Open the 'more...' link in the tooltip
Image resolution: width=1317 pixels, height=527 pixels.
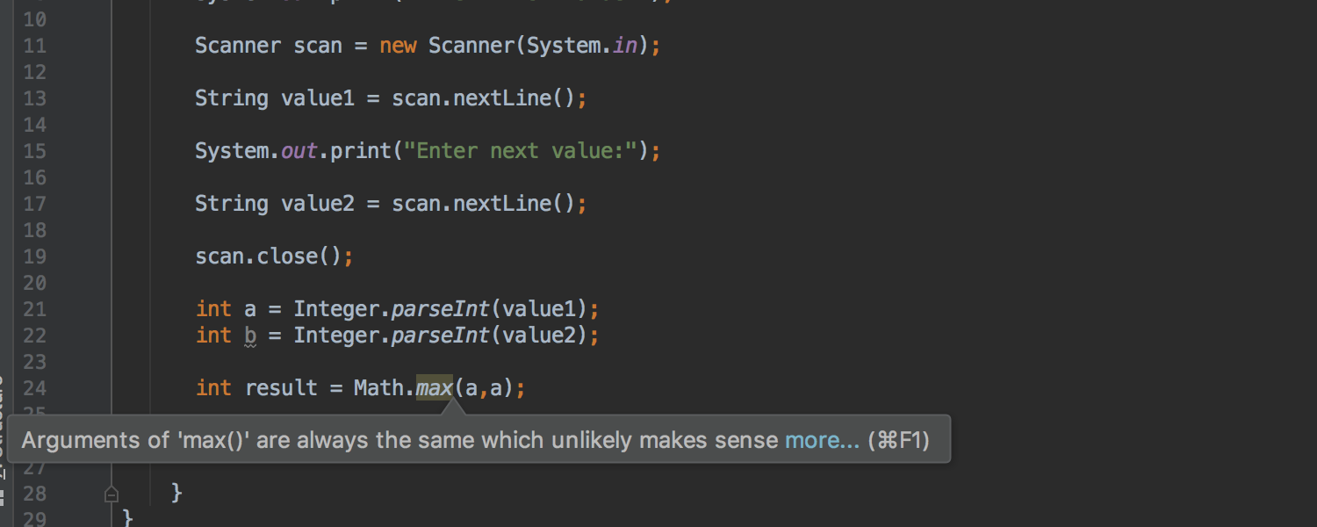point(822,440)
